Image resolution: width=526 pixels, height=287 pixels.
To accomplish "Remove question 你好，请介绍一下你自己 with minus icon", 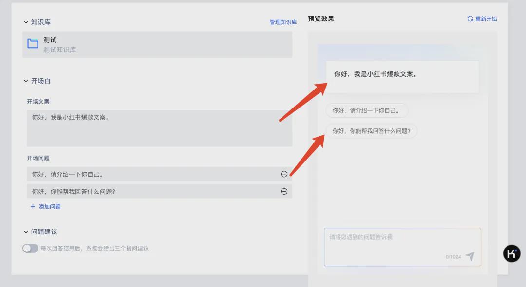I will (284, 174).
